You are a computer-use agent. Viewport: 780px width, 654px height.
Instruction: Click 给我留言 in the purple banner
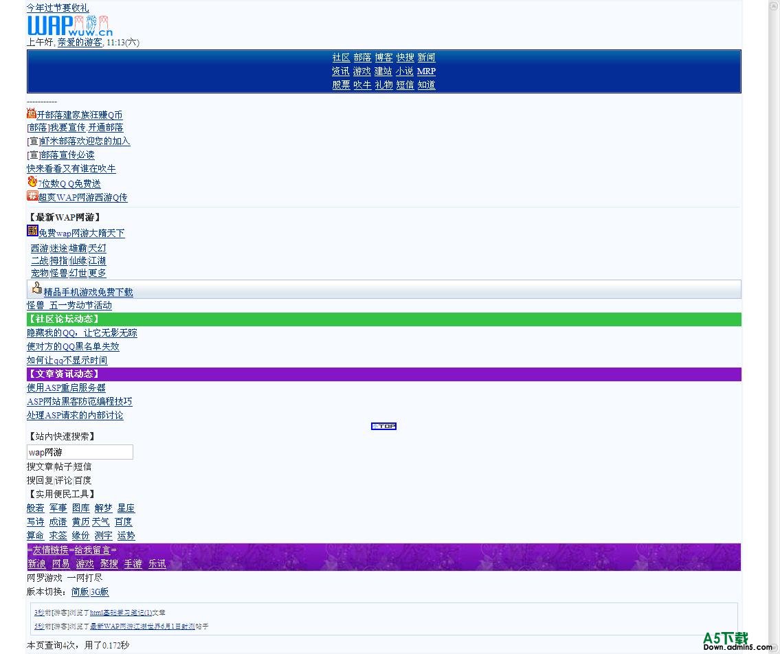[93, 550]
